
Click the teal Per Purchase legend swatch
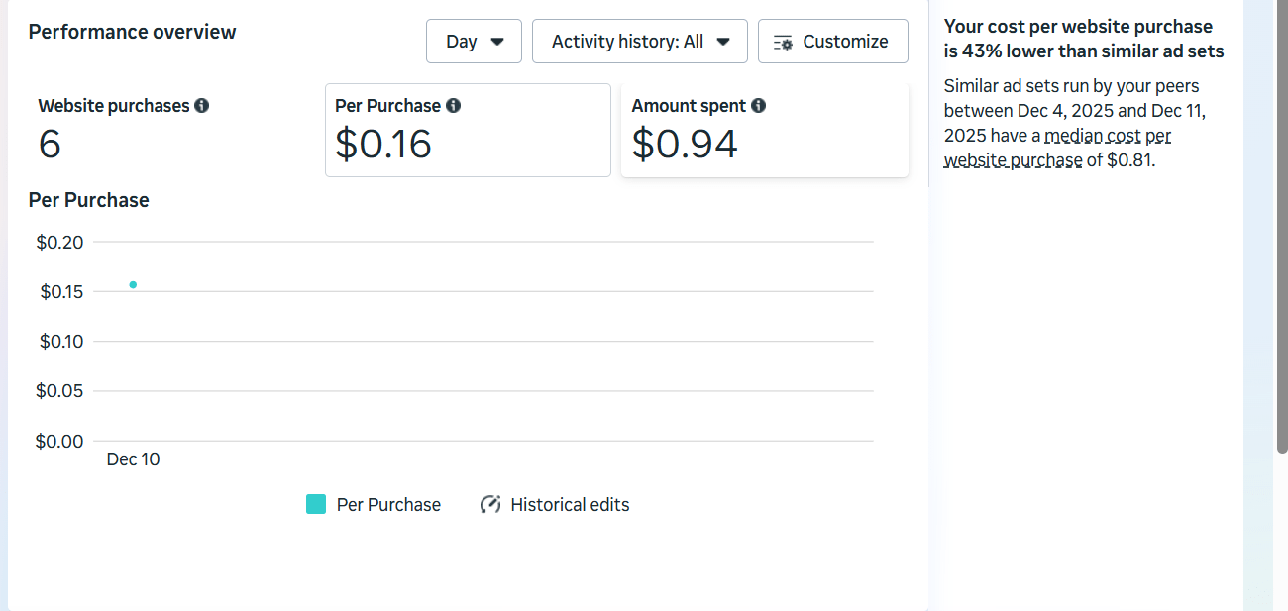click(316, 505)
